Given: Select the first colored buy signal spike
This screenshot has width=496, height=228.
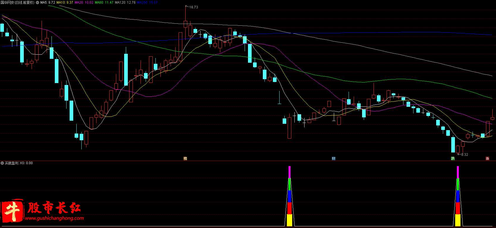Looking at the screenshot, I should coord(289,196).
